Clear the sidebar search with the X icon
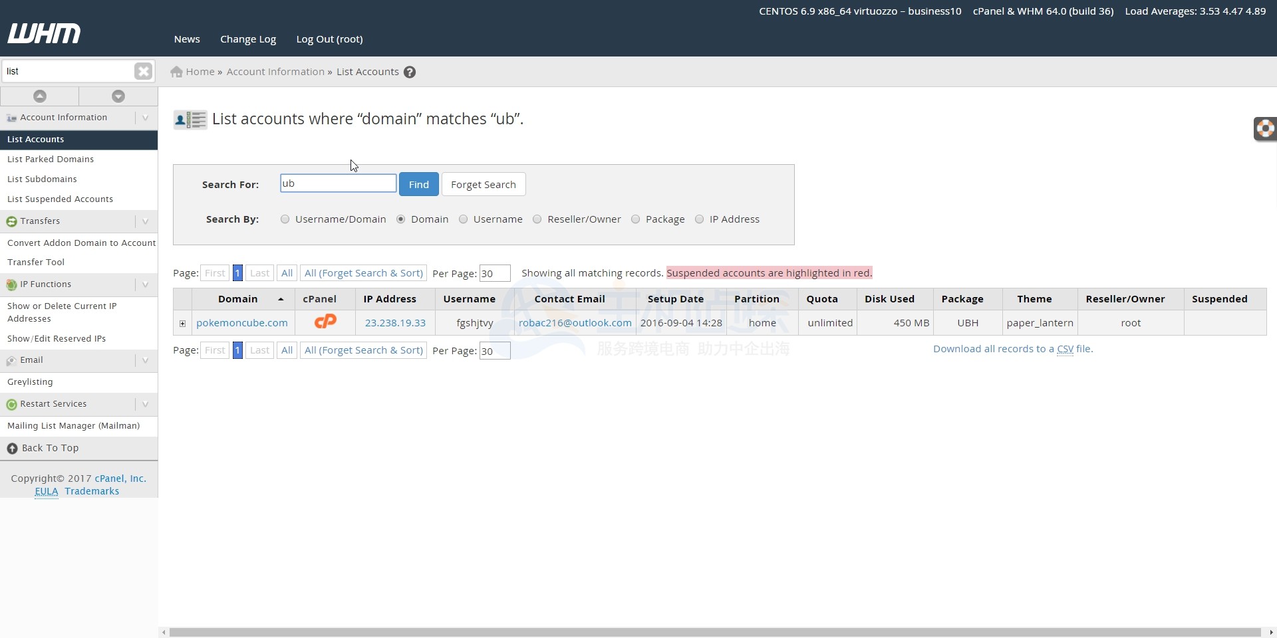This screenshot has height=638, width=1277. (142, 71)
